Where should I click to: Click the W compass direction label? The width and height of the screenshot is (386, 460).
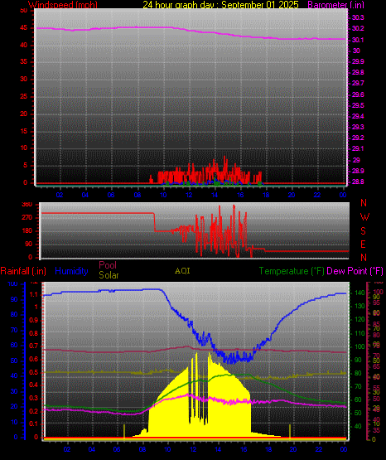pyautogui.click(x=364, y=217)
